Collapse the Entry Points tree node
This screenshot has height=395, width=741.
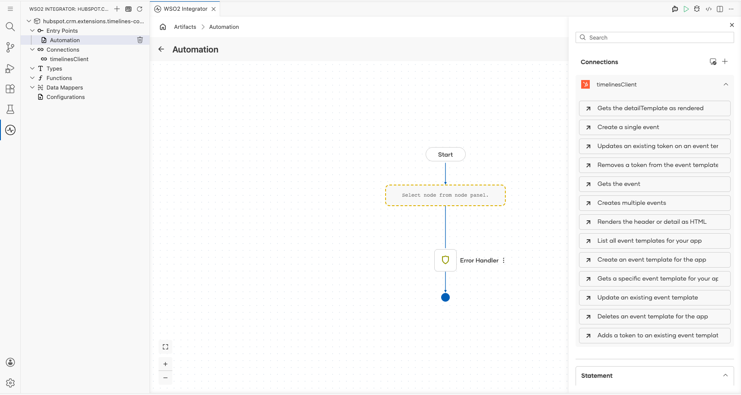tap(32, 31)
